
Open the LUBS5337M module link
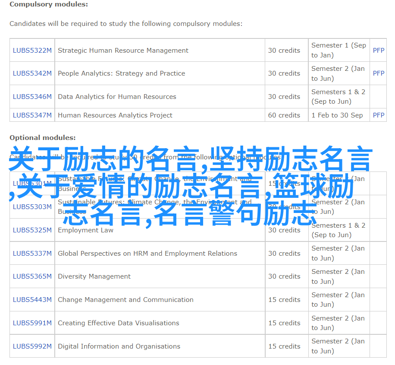click(x=32, y=254)
